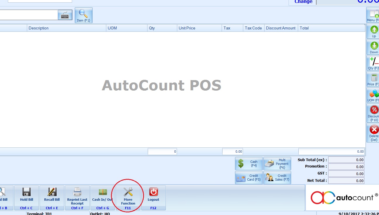The image size is (379, 215).
Task: Move selection Down with green arrow
Action: click(x=373, y=47)
